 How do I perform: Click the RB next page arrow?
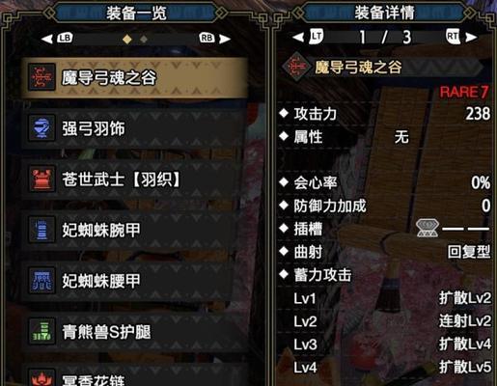(x=215, y=39)
